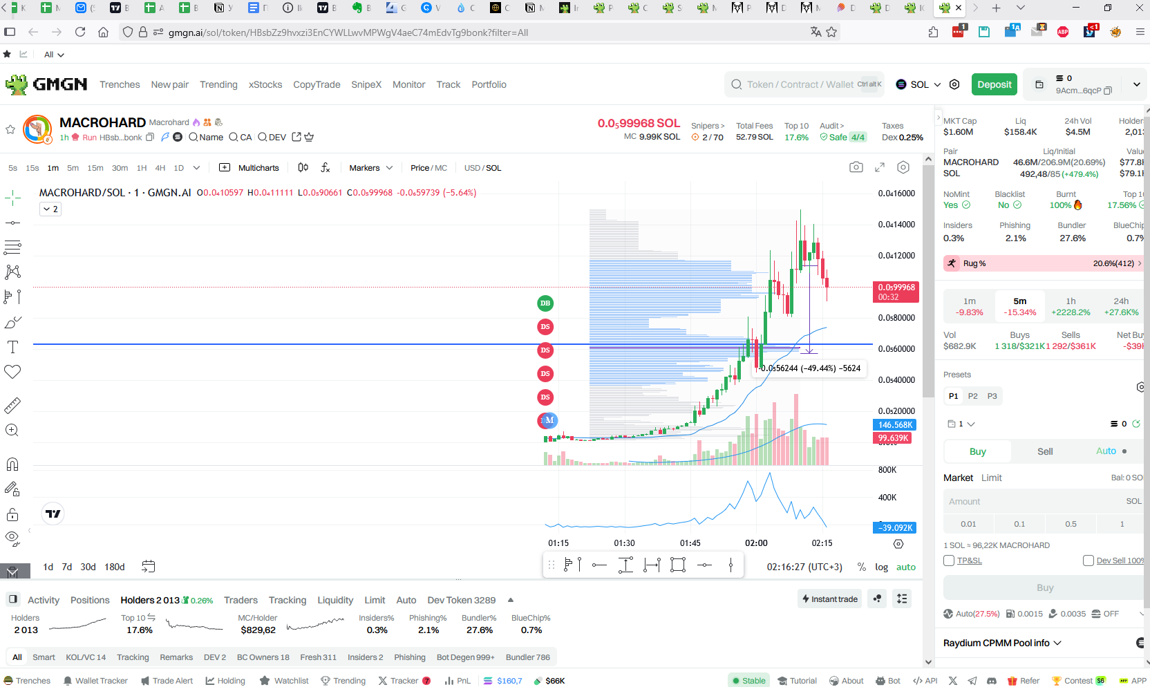This screenshot has height=687, width=1150.
Task: Activate the zoom in tool
Action: pos(12,430)
